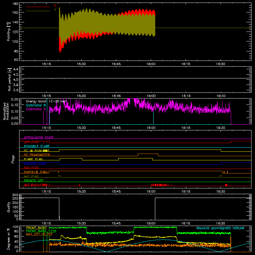Image resolution: width=255 pixels, height=255 pixels.
Task: Click the PARTICLE_FLAG label
Action: click(x=36, y=172)
